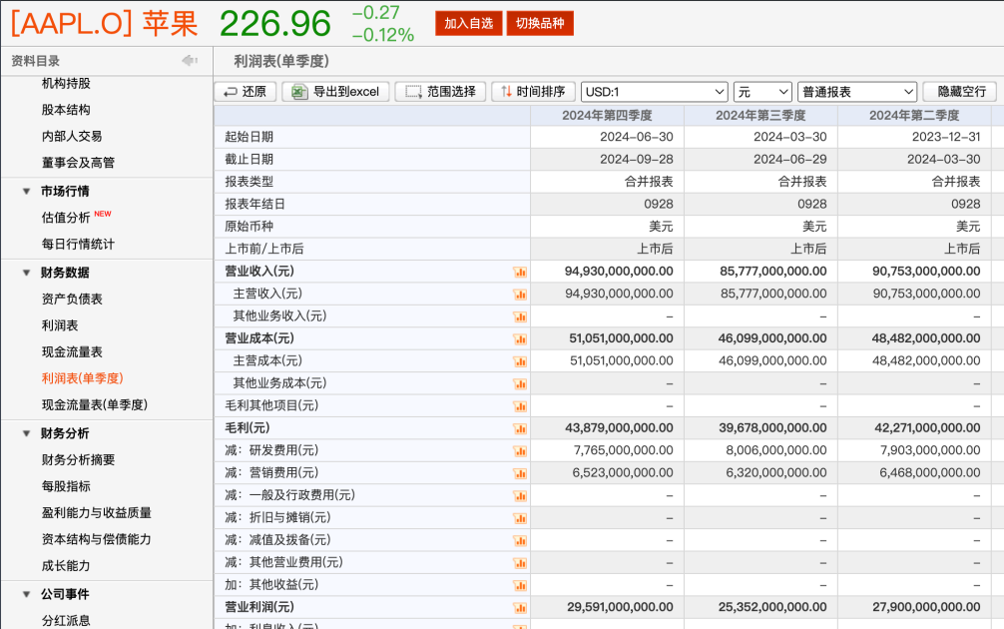The width and height of the screenshot is (1004, 629).
Task: Select the 2024年第四季度 column header
Action: [x=607, y=115]
